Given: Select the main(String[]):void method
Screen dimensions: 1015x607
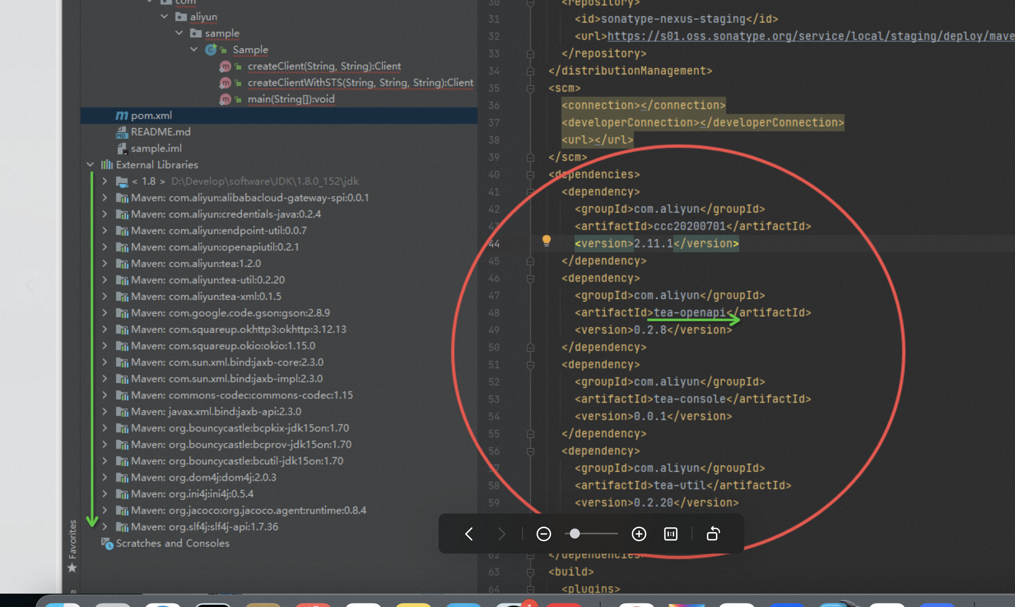Looking at the screenshot, I should coord(291,99).
